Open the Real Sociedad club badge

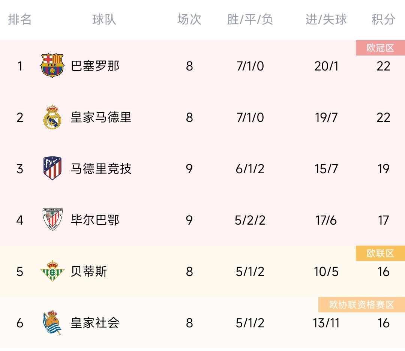tap(52, 322)
